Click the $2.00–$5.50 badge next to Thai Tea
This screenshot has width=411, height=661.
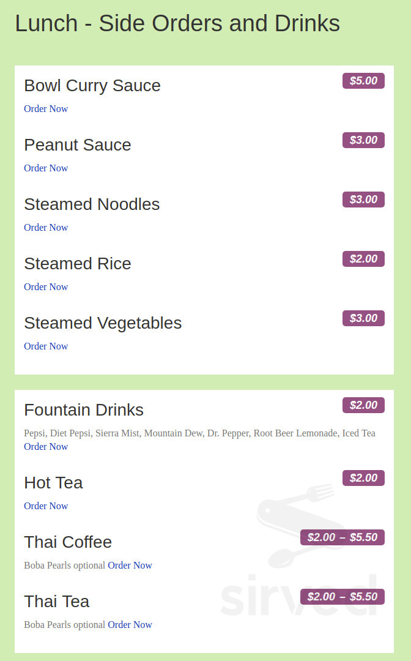click(342, 596)
